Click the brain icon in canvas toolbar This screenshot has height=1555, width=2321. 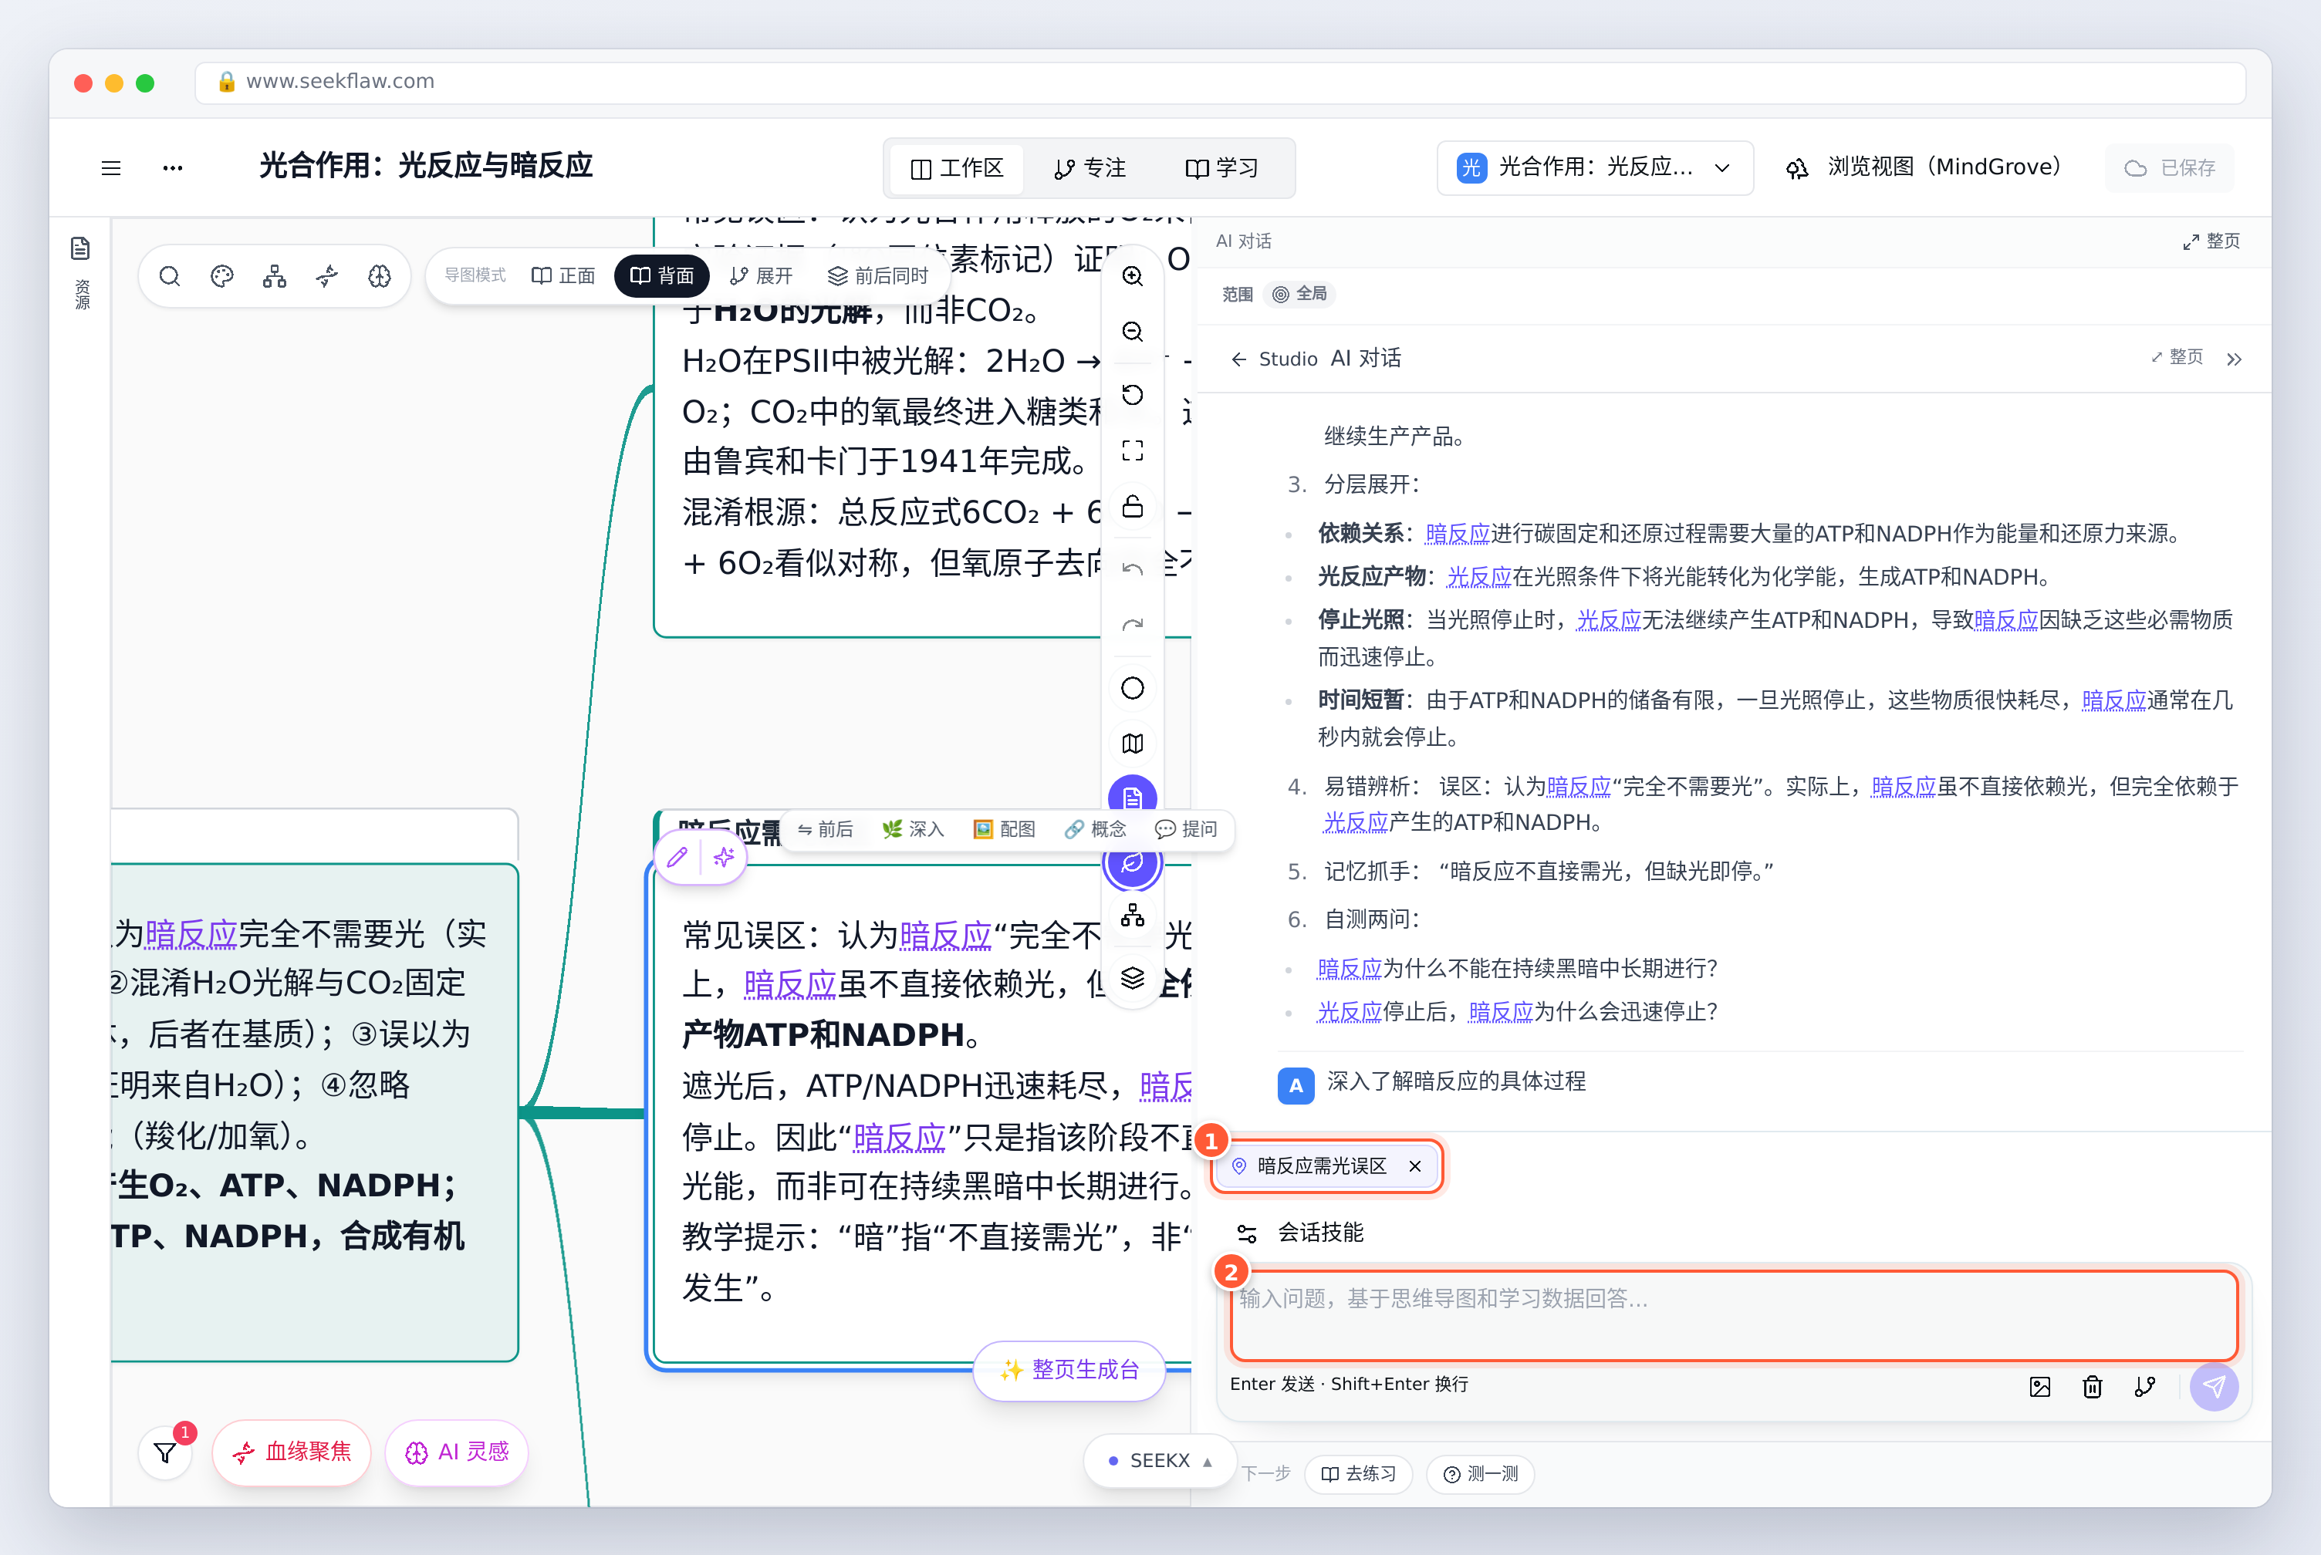click(x=380, y=275)
